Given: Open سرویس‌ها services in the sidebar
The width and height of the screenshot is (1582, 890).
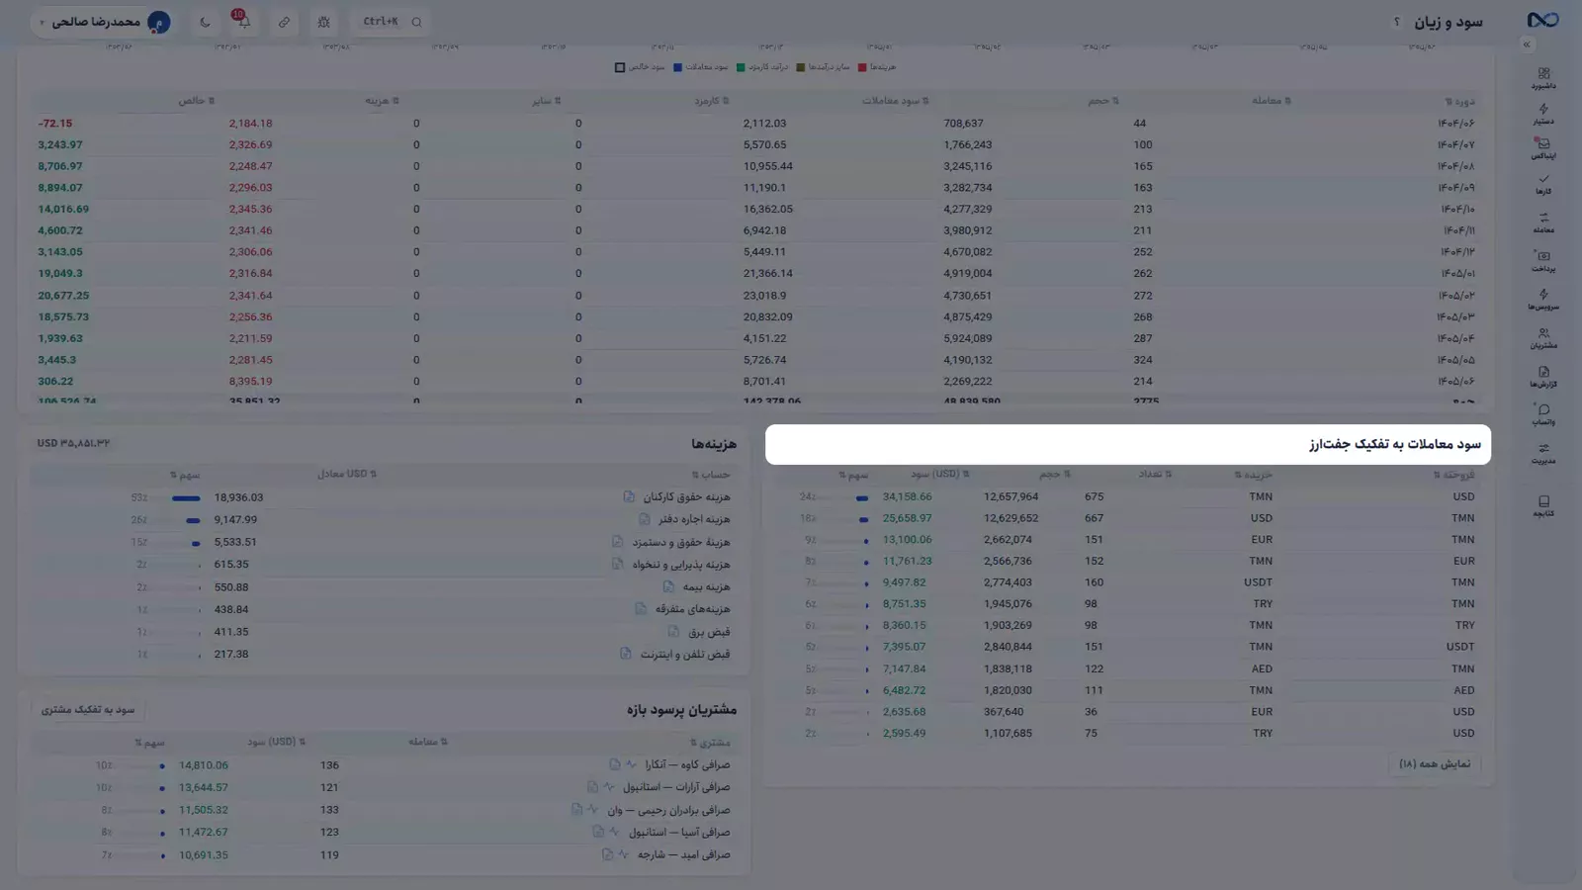Looking at the screenshot, I should coord(1543,300).
